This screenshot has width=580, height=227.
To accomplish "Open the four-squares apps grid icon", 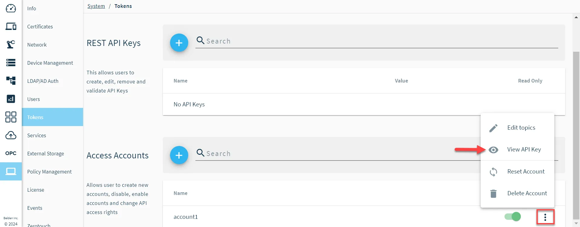I will coord(11,117).
